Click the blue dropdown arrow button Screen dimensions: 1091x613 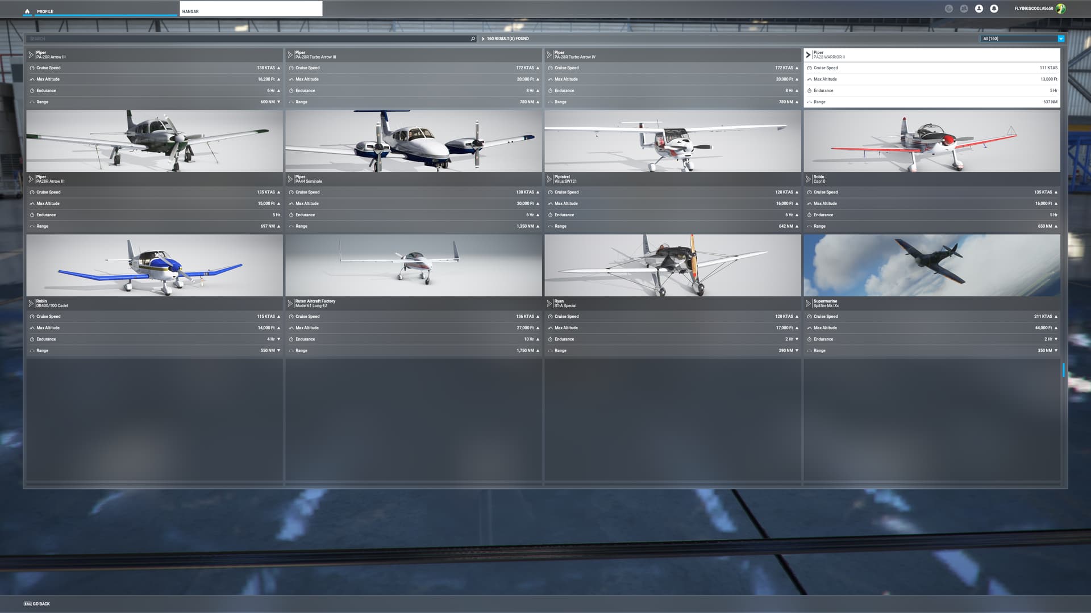tap(1061, 39)
